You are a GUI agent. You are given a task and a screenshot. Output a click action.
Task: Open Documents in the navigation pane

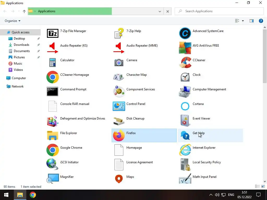[22, 51]
